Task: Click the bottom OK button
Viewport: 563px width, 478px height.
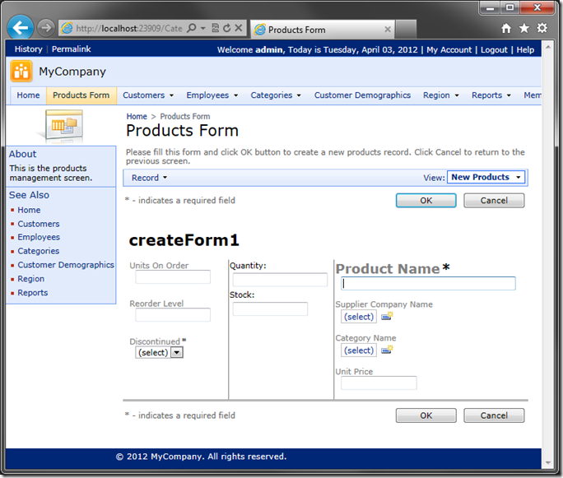Action: 426,415
